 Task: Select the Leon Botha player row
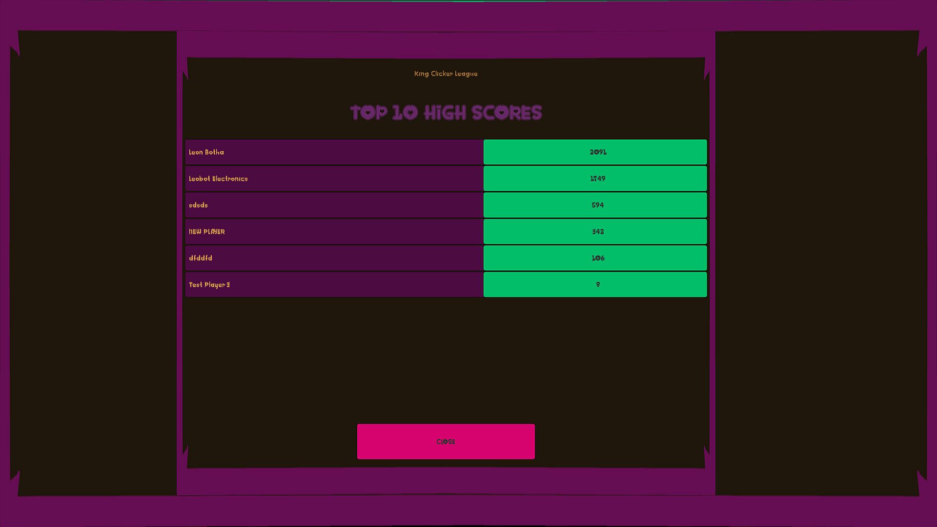click(x=334, y=152)
